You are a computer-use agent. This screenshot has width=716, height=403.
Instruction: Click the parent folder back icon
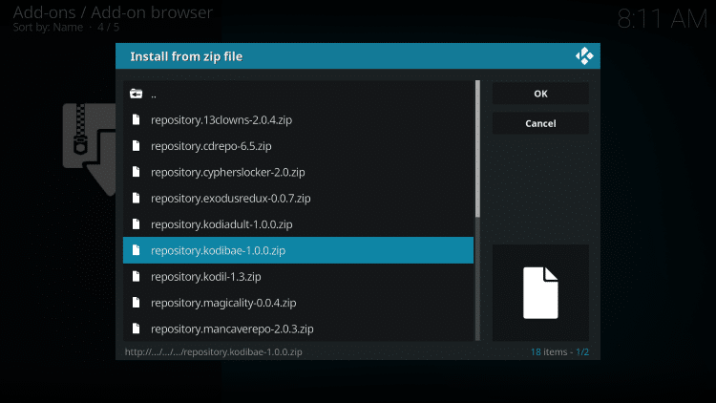(x=136, y=94)
